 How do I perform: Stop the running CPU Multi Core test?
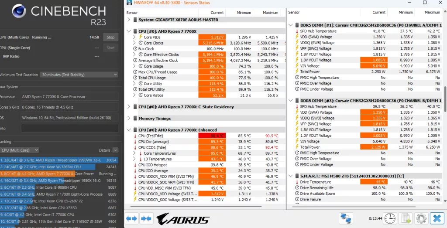click(x=110, y=37)
